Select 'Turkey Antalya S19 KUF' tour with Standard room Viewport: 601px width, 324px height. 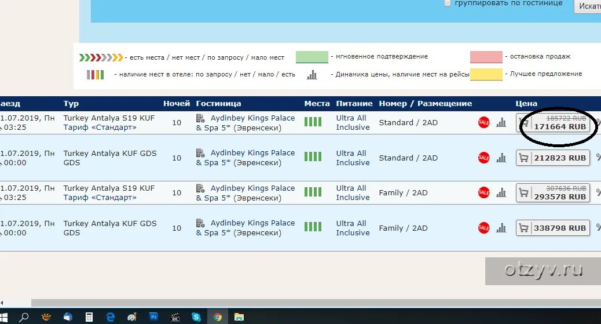[109, 118]
